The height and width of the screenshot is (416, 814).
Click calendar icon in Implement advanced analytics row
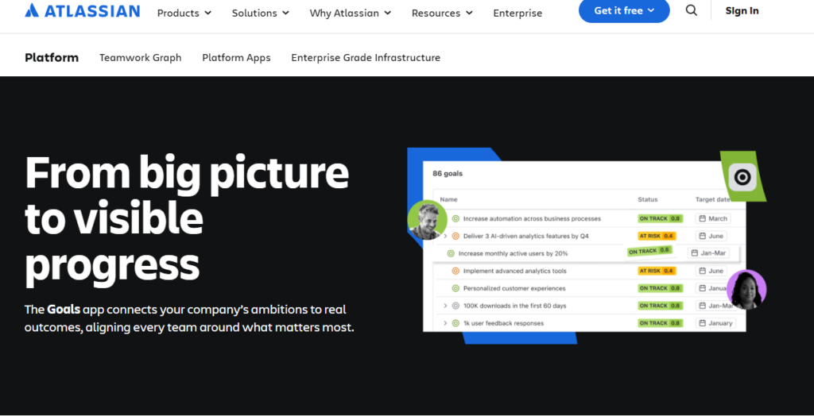pos(703,271)
